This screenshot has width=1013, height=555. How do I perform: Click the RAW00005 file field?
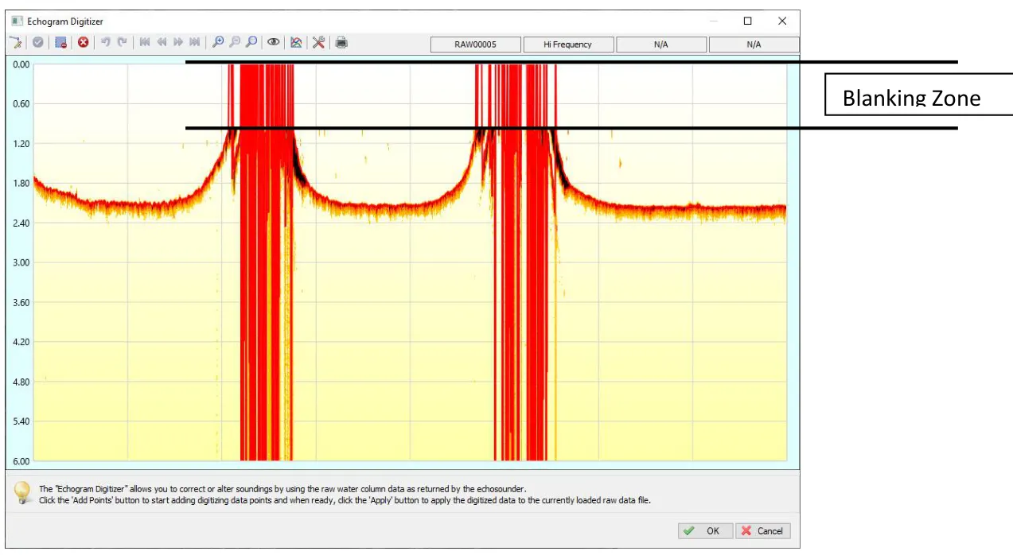pyautogui.click(x=476, y=45)
